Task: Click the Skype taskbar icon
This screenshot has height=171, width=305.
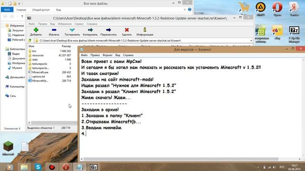Action: coord(38,167)
